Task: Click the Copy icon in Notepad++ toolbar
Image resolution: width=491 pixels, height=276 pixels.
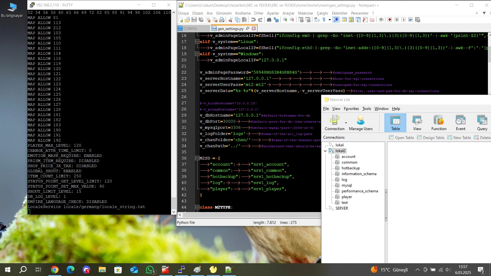Action: [238, 20]
